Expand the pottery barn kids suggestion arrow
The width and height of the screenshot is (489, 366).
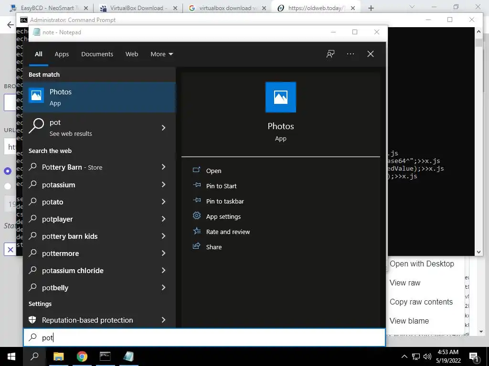click(163, 236)
